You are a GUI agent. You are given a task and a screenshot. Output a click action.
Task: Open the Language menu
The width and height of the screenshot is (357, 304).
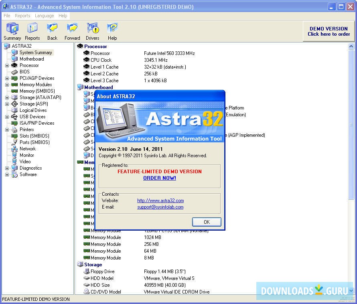tap(44, 16)
